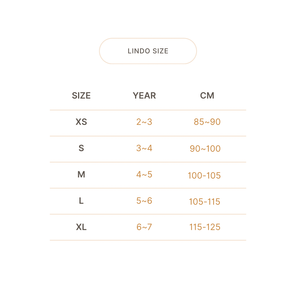
Task: Pick the XL size label
Action: pos(81,227)
